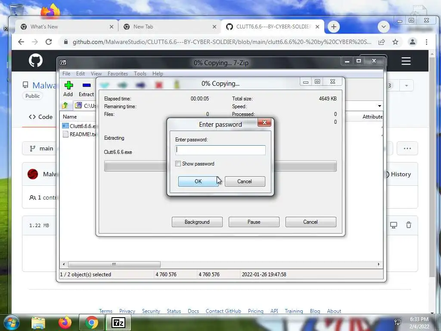441x331 pixels.
Task: Open the 7-Zip Tools menu
Action: [x=140, y=73]
